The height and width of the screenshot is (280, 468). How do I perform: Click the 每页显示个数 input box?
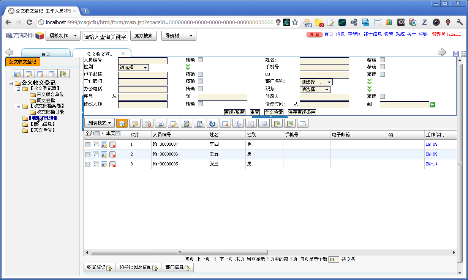coord(334,260)
